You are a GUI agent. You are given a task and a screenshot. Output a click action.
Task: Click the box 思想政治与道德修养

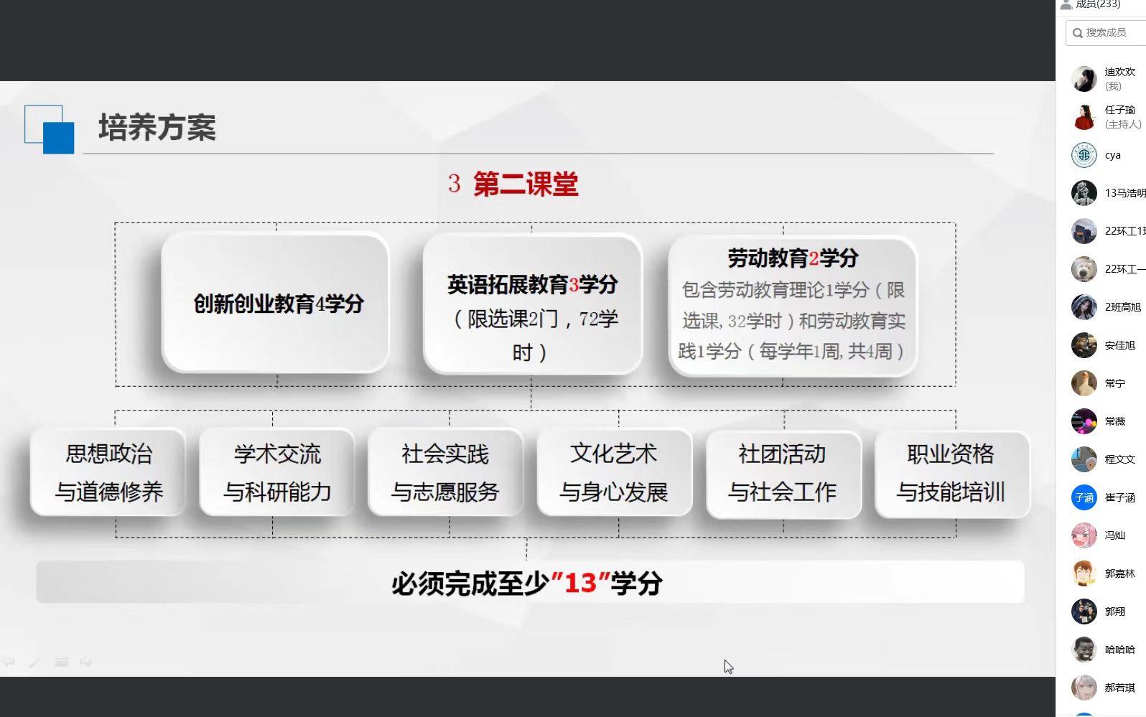click(108, 472)
